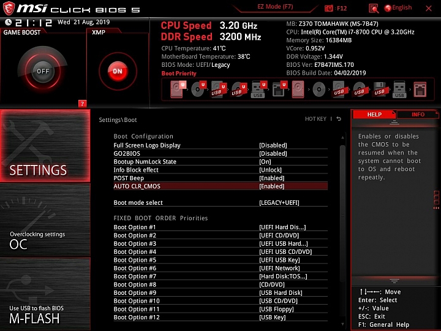Click the UEFI CD/DVD boot priority icon

pos(198,89)
